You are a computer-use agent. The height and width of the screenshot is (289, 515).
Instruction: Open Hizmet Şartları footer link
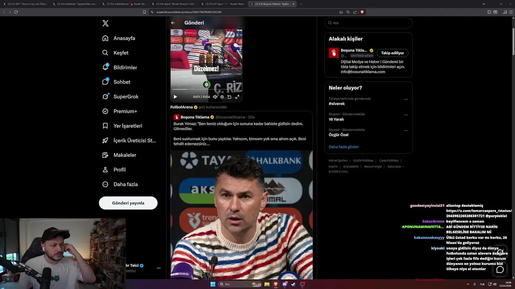pyautogui.click(x=338, y=161)
